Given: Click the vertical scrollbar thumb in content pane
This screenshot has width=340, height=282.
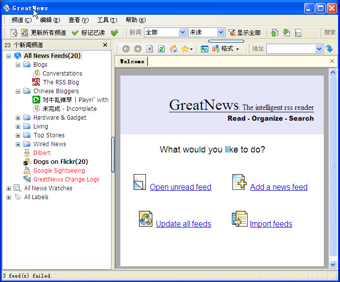Looking at the screenshot, I should (x=333, y=166).
